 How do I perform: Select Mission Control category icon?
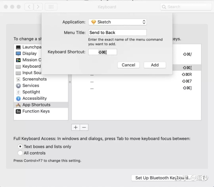(x=18, y=60)
